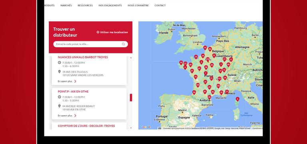Click the clock icon in Point.P card
Screen dimensions: 307x144
coord(60,97)
